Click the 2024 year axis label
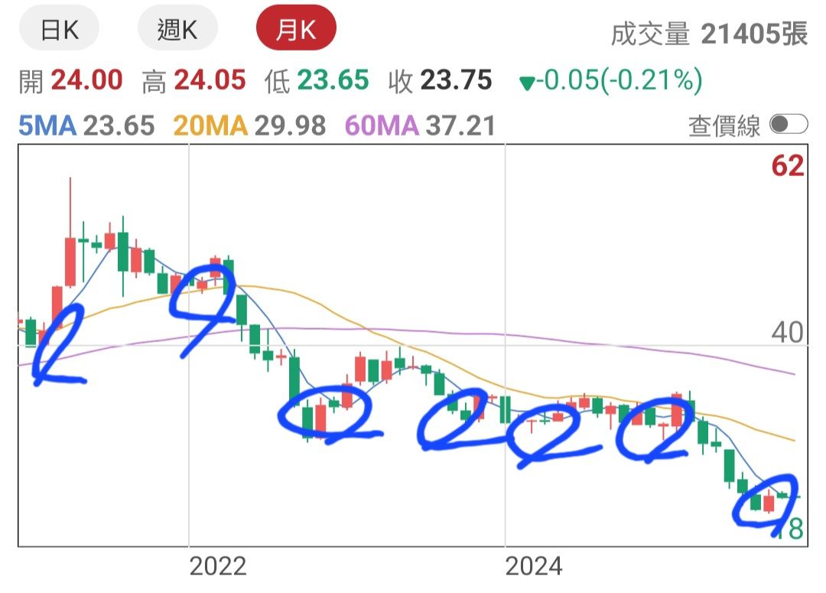The height and width of the screenshot is (593, 826). click(x=534, y=567)
